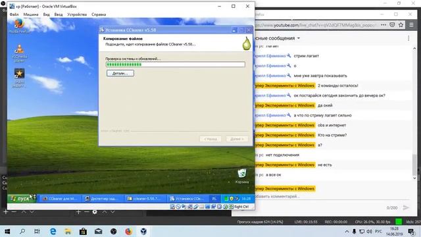The height and width of the screenshot is (237, 421).
Task: Open the View menu in VirtualBox
Action: pyautogui.click(x=47, y=14)
